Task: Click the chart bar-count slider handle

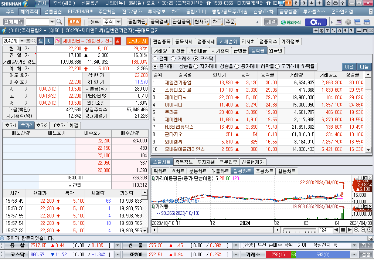Action: pos(284,230)
